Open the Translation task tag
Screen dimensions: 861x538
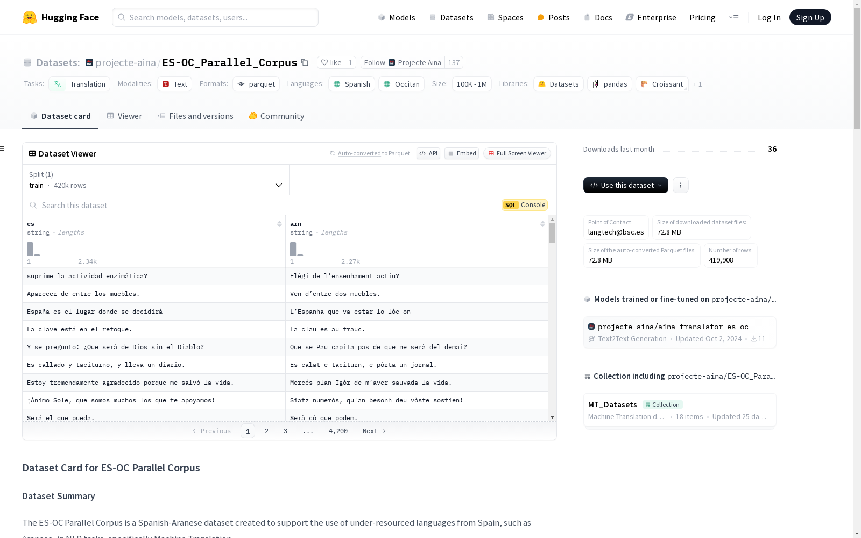click(x=80, y=84)
